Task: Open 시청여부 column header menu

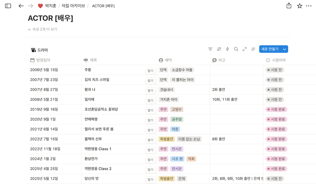Action: (x=276, y=60)
